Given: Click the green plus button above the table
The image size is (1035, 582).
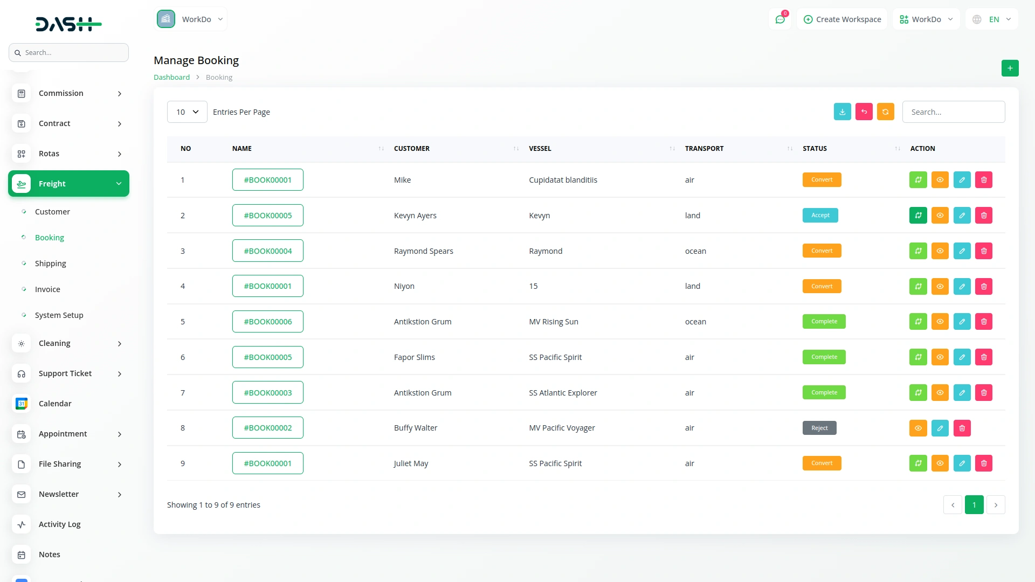Looking at the screenshot, I should point(1010,68).
